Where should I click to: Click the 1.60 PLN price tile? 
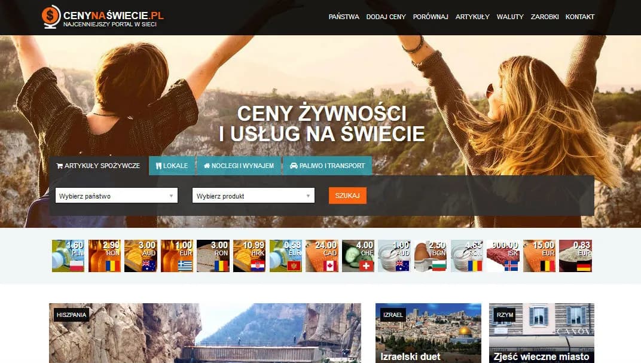[x=68, y=256]
